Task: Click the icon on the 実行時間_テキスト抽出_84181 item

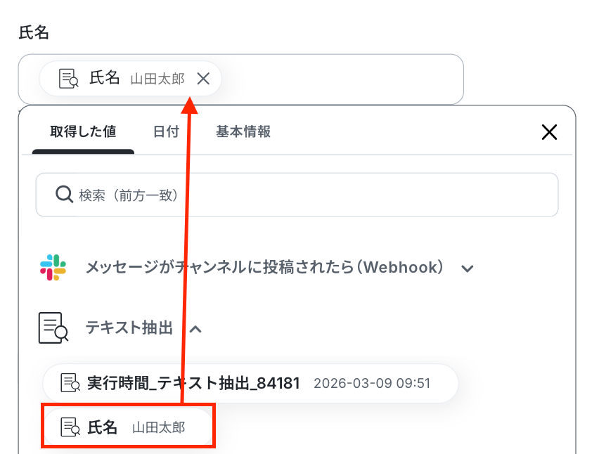Action: pos(70,382)
